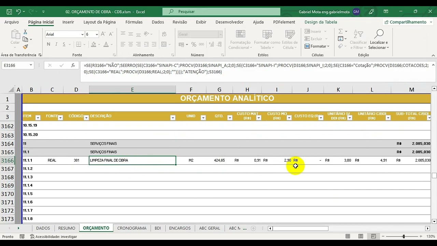Click the wrap text icon
437x246 pixels.
point(164,34)
